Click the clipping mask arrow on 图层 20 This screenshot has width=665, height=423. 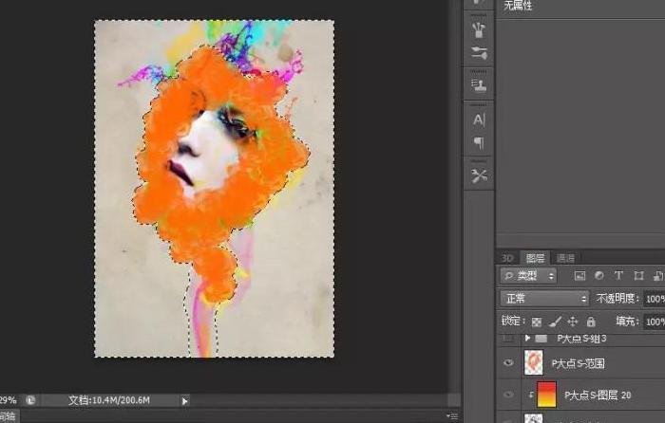tap(530, 395)
